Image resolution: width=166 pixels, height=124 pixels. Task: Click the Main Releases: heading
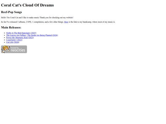click(x=11, y=28)
